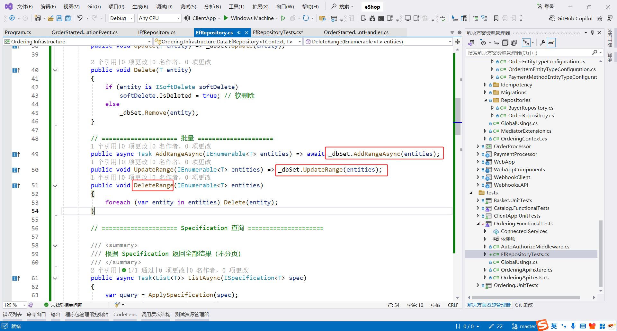617x331 pixels.
Task: Open the 文件(F) menu
Action: click(25, 7)
